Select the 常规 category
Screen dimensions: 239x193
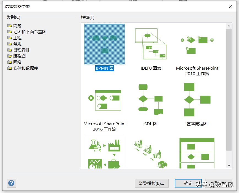pos(17,44)
